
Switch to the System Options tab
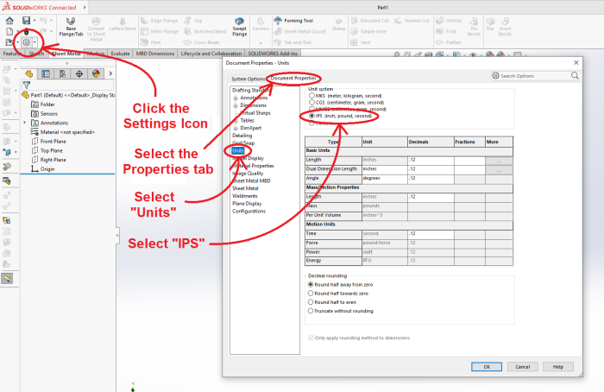pos(249,79)
